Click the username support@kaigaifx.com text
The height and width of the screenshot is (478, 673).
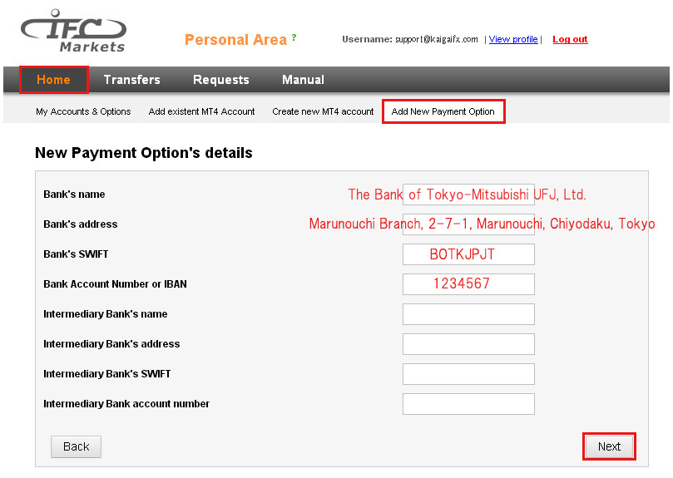point(437,39)
